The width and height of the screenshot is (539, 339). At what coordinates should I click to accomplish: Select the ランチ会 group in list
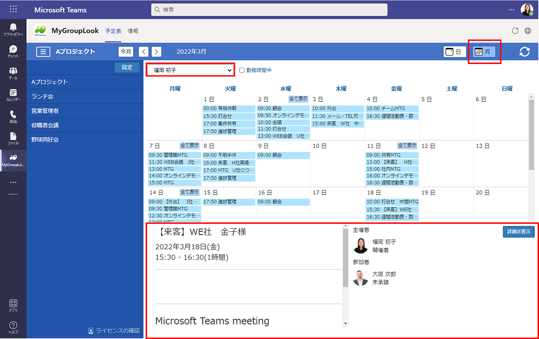[x=43, y=96]
